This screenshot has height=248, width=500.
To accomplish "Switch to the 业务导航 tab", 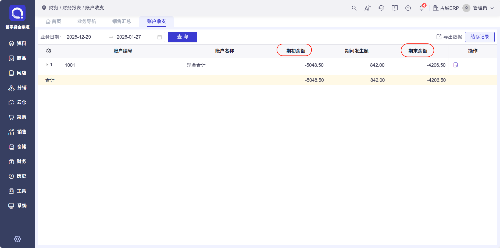I will [x=87, y=21].
